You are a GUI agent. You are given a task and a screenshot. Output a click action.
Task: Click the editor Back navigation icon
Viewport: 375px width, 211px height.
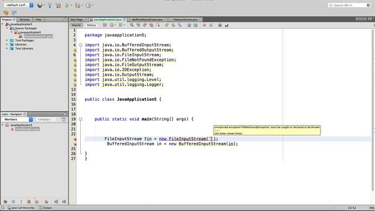(x=112, y=25)
